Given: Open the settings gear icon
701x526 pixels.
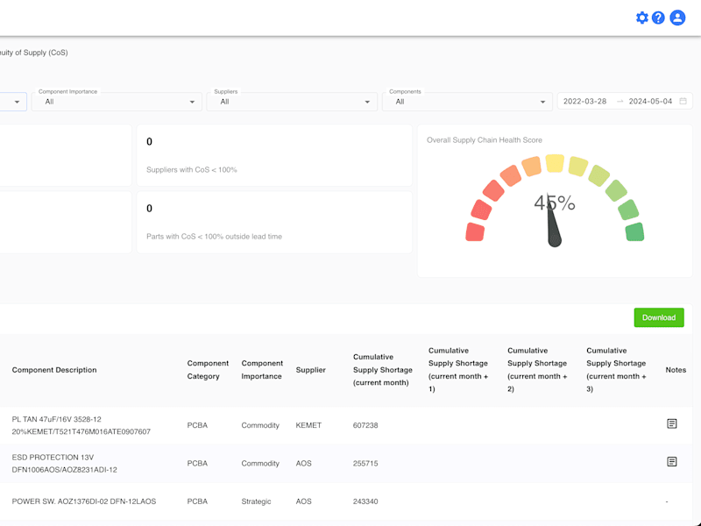Looking at the screenshot, I should (x=642, y=18).
